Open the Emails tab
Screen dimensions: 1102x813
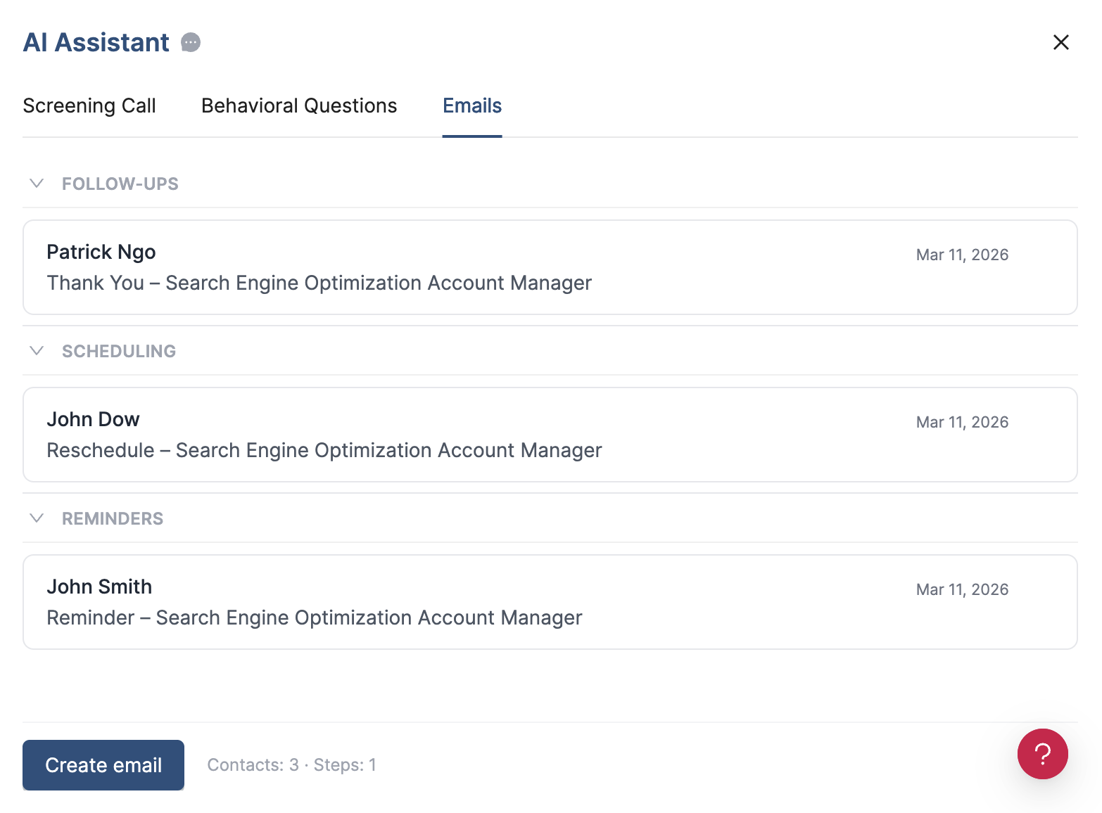(x=471, y=105)
